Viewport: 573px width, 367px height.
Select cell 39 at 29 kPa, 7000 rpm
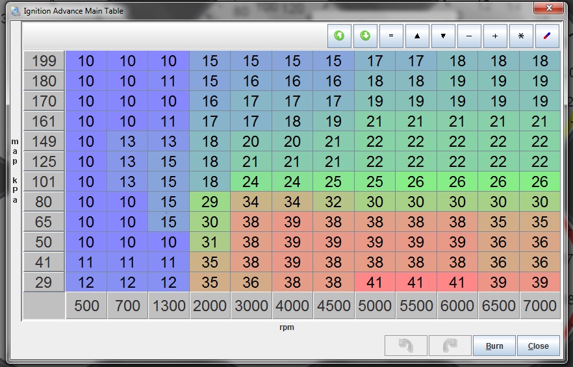click(x=540, y=282)
